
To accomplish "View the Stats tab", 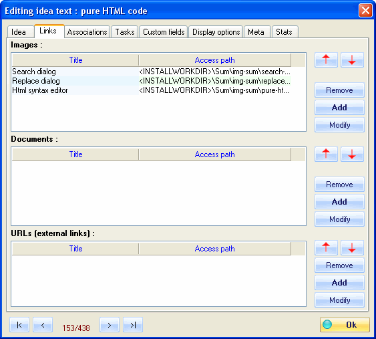I will (285, 32).
